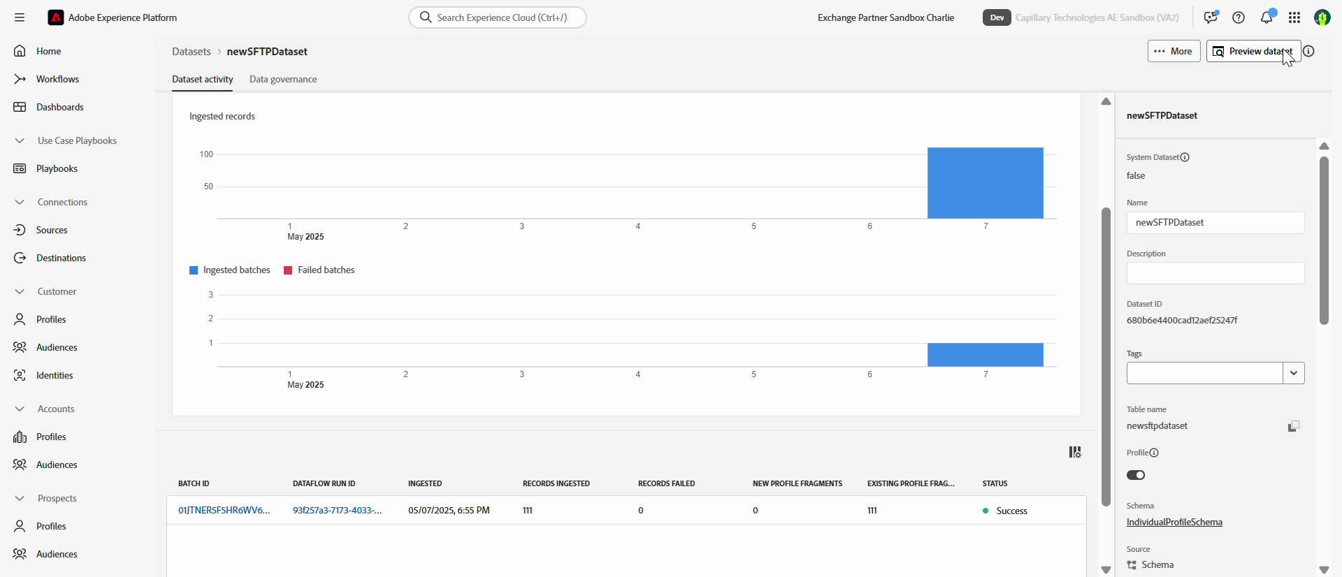The image size is (1342, 577).
Task: Click the ingested batches bar for May 7
Action: 986,355
